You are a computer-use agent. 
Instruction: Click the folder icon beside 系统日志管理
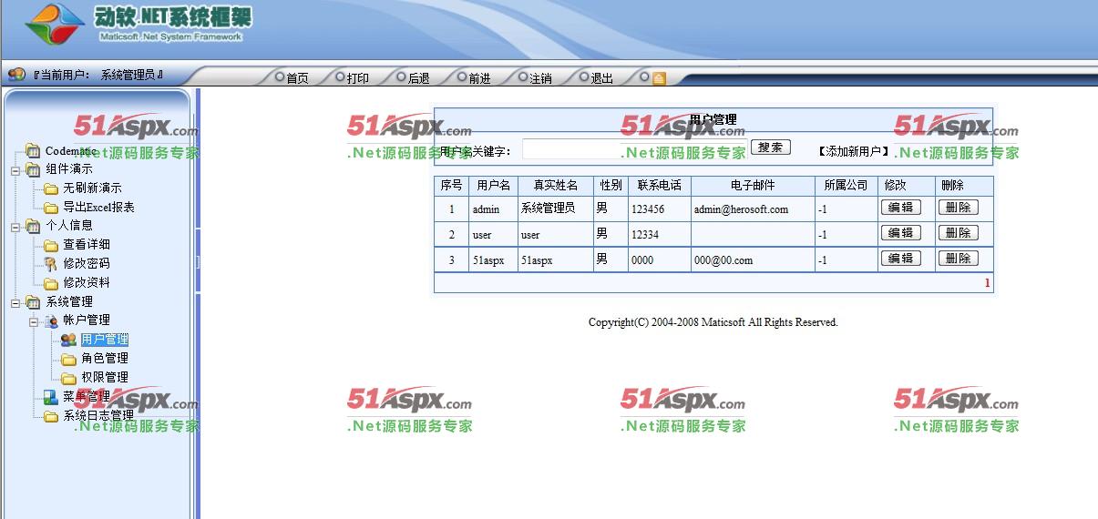click(x=51, y=416)
